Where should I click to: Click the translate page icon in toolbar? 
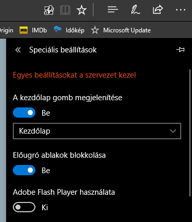pyautogui.click(x=49, y=10)
